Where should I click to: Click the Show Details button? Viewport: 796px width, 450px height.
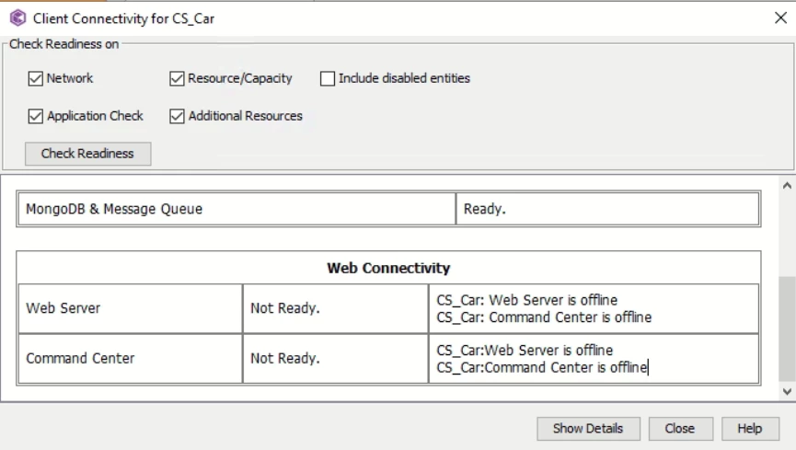click(587, 428)
